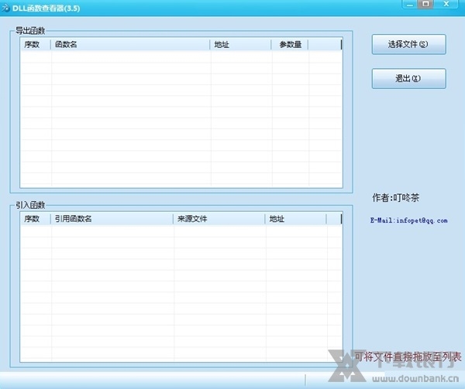
Task: Sort export list by 函数名 column
Action: click(130, 45)
